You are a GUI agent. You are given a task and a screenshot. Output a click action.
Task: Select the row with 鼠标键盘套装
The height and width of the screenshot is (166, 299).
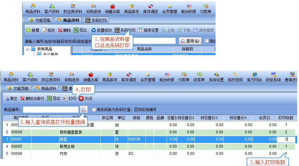[149, 132]
